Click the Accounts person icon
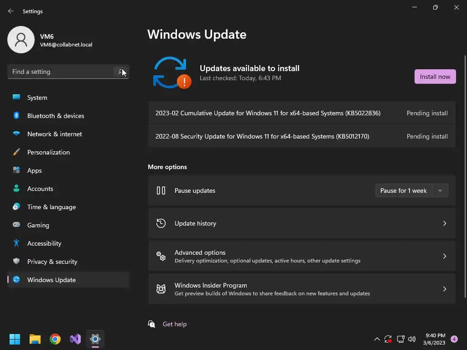467x350 pixels. coord(16,188)
